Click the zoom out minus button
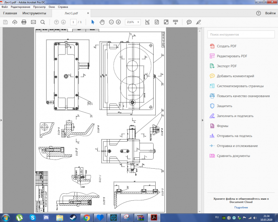 pyautogui.click(x=111, y=22)
